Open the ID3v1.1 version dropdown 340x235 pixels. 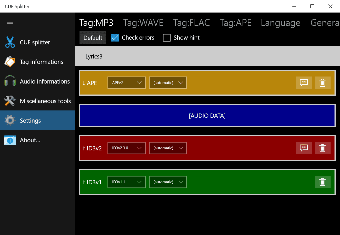coord(127,182)
